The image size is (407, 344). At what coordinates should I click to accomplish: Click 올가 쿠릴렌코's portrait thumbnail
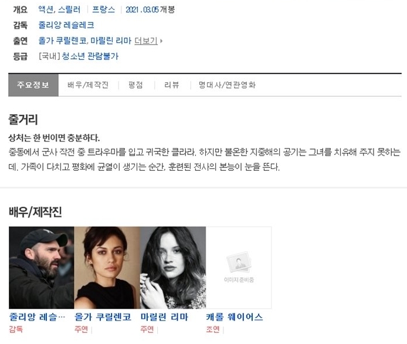tap(107, 268)
